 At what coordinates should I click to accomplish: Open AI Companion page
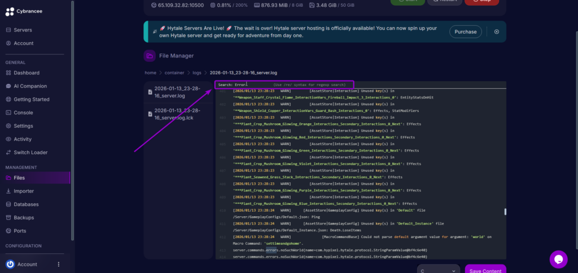point(30,86)
